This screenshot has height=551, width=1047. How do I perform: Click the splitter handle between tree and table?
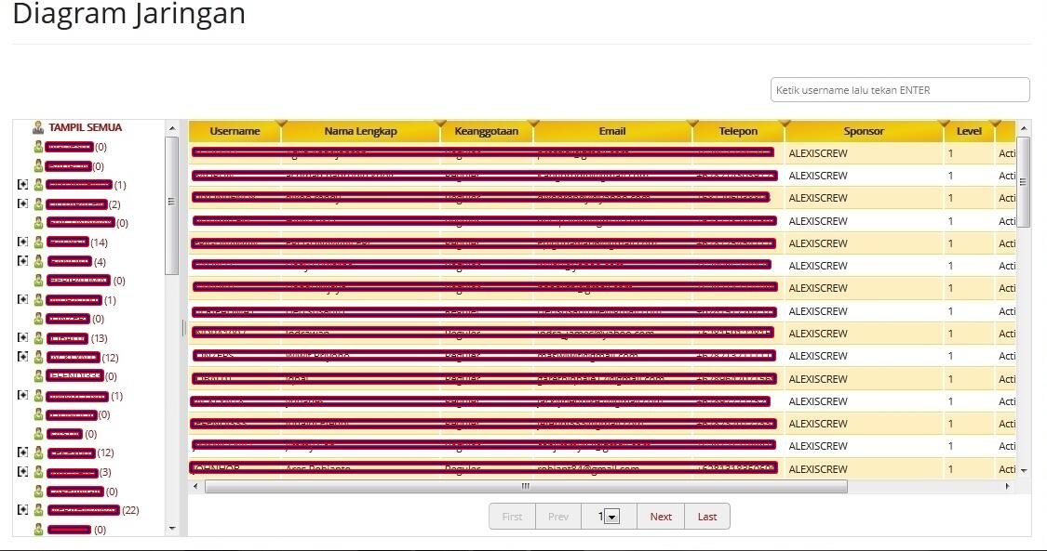pyautogui.click(x=183, y=327)
